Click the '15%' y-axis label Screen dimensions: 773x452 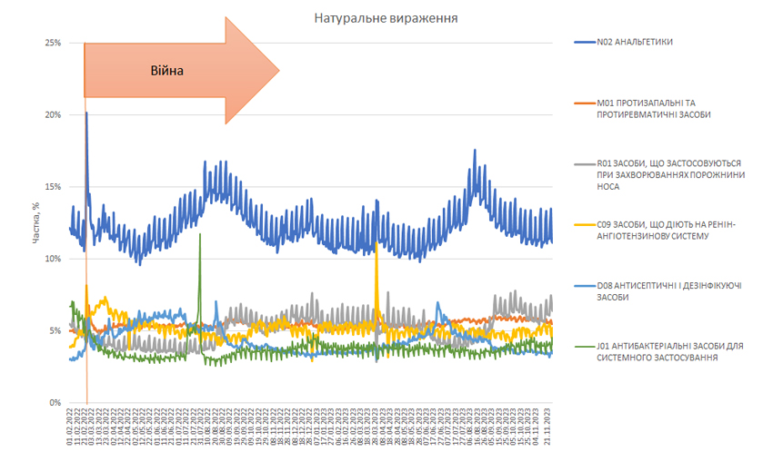click(x=53, y=187)
